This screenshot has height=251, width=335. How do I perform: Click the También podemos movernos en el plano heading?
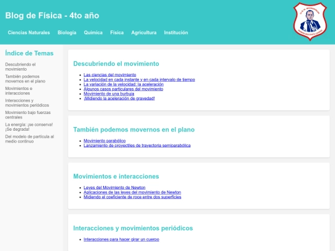click(x=134, y=130)
